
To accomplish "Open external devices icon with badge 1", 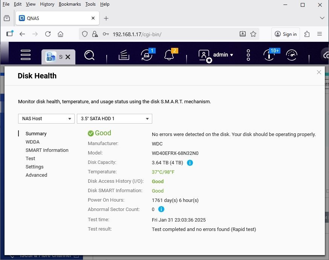I will click(x=146, y=55).
